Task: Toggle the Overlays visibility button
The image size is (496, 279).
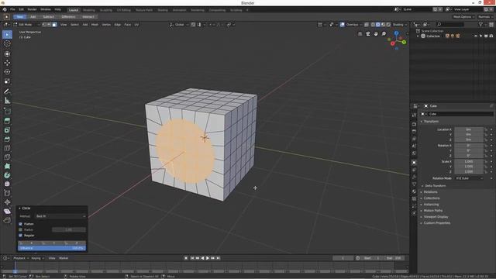Action: click(x=343, y=24)
